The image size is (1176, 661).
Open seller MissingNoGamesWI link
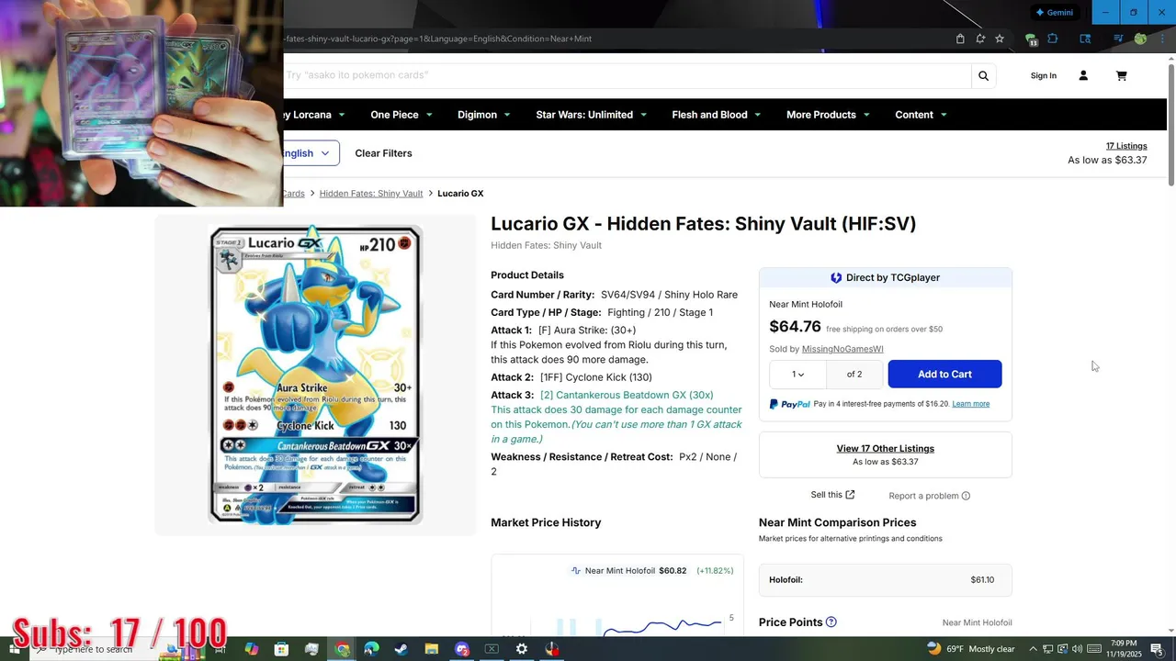coord(842,349)
